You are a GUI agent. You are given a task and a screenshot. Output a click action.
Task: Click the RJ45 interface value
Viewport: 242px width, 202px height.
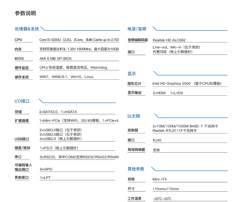[157, 140]
